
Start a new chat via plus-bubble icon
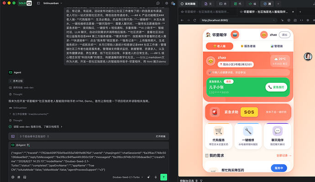point(158,3)
